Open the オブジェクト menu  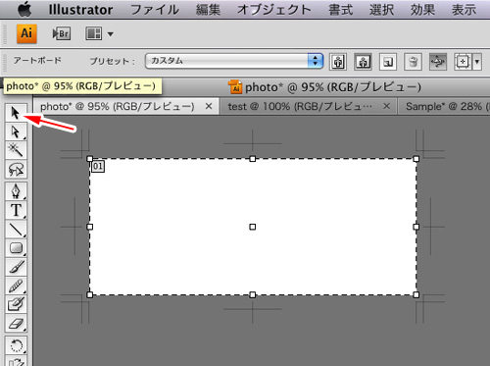[274, 10]
